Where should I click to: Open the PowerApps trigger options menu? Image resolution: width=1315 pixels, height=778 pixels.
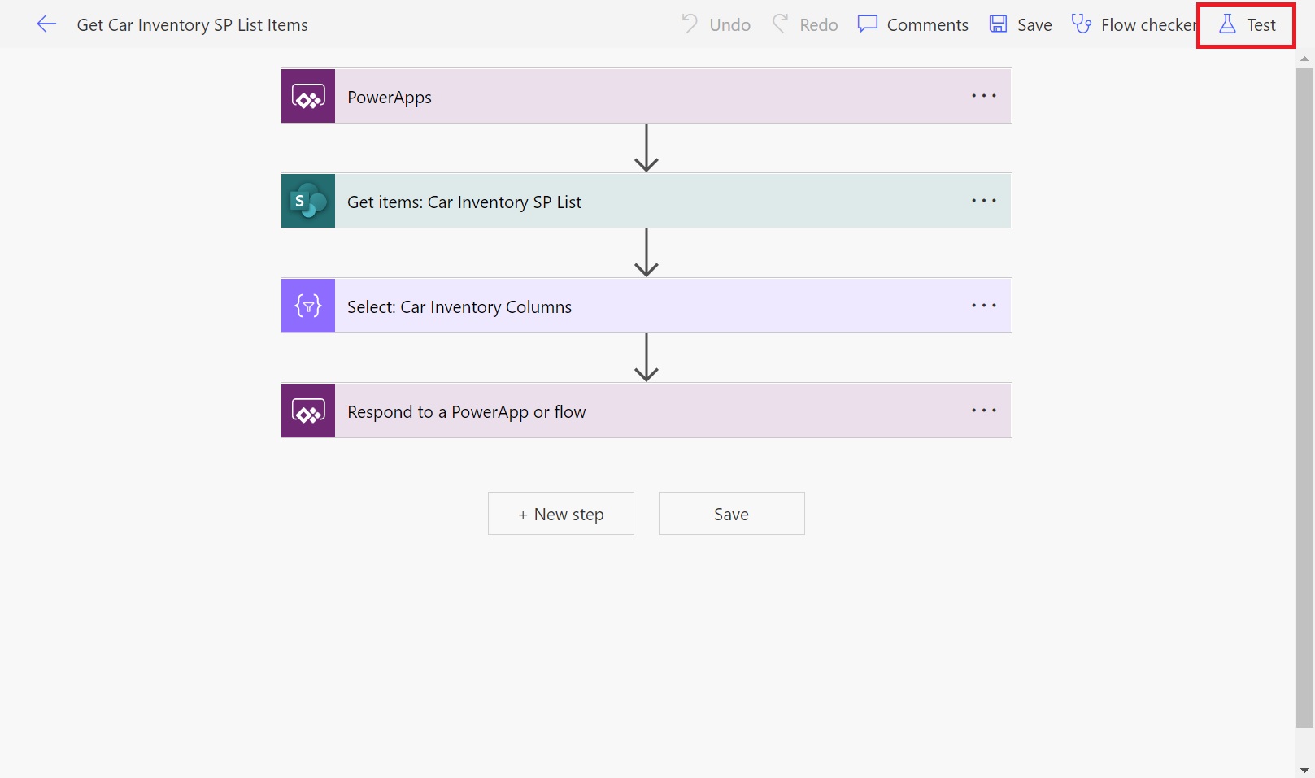983,96
